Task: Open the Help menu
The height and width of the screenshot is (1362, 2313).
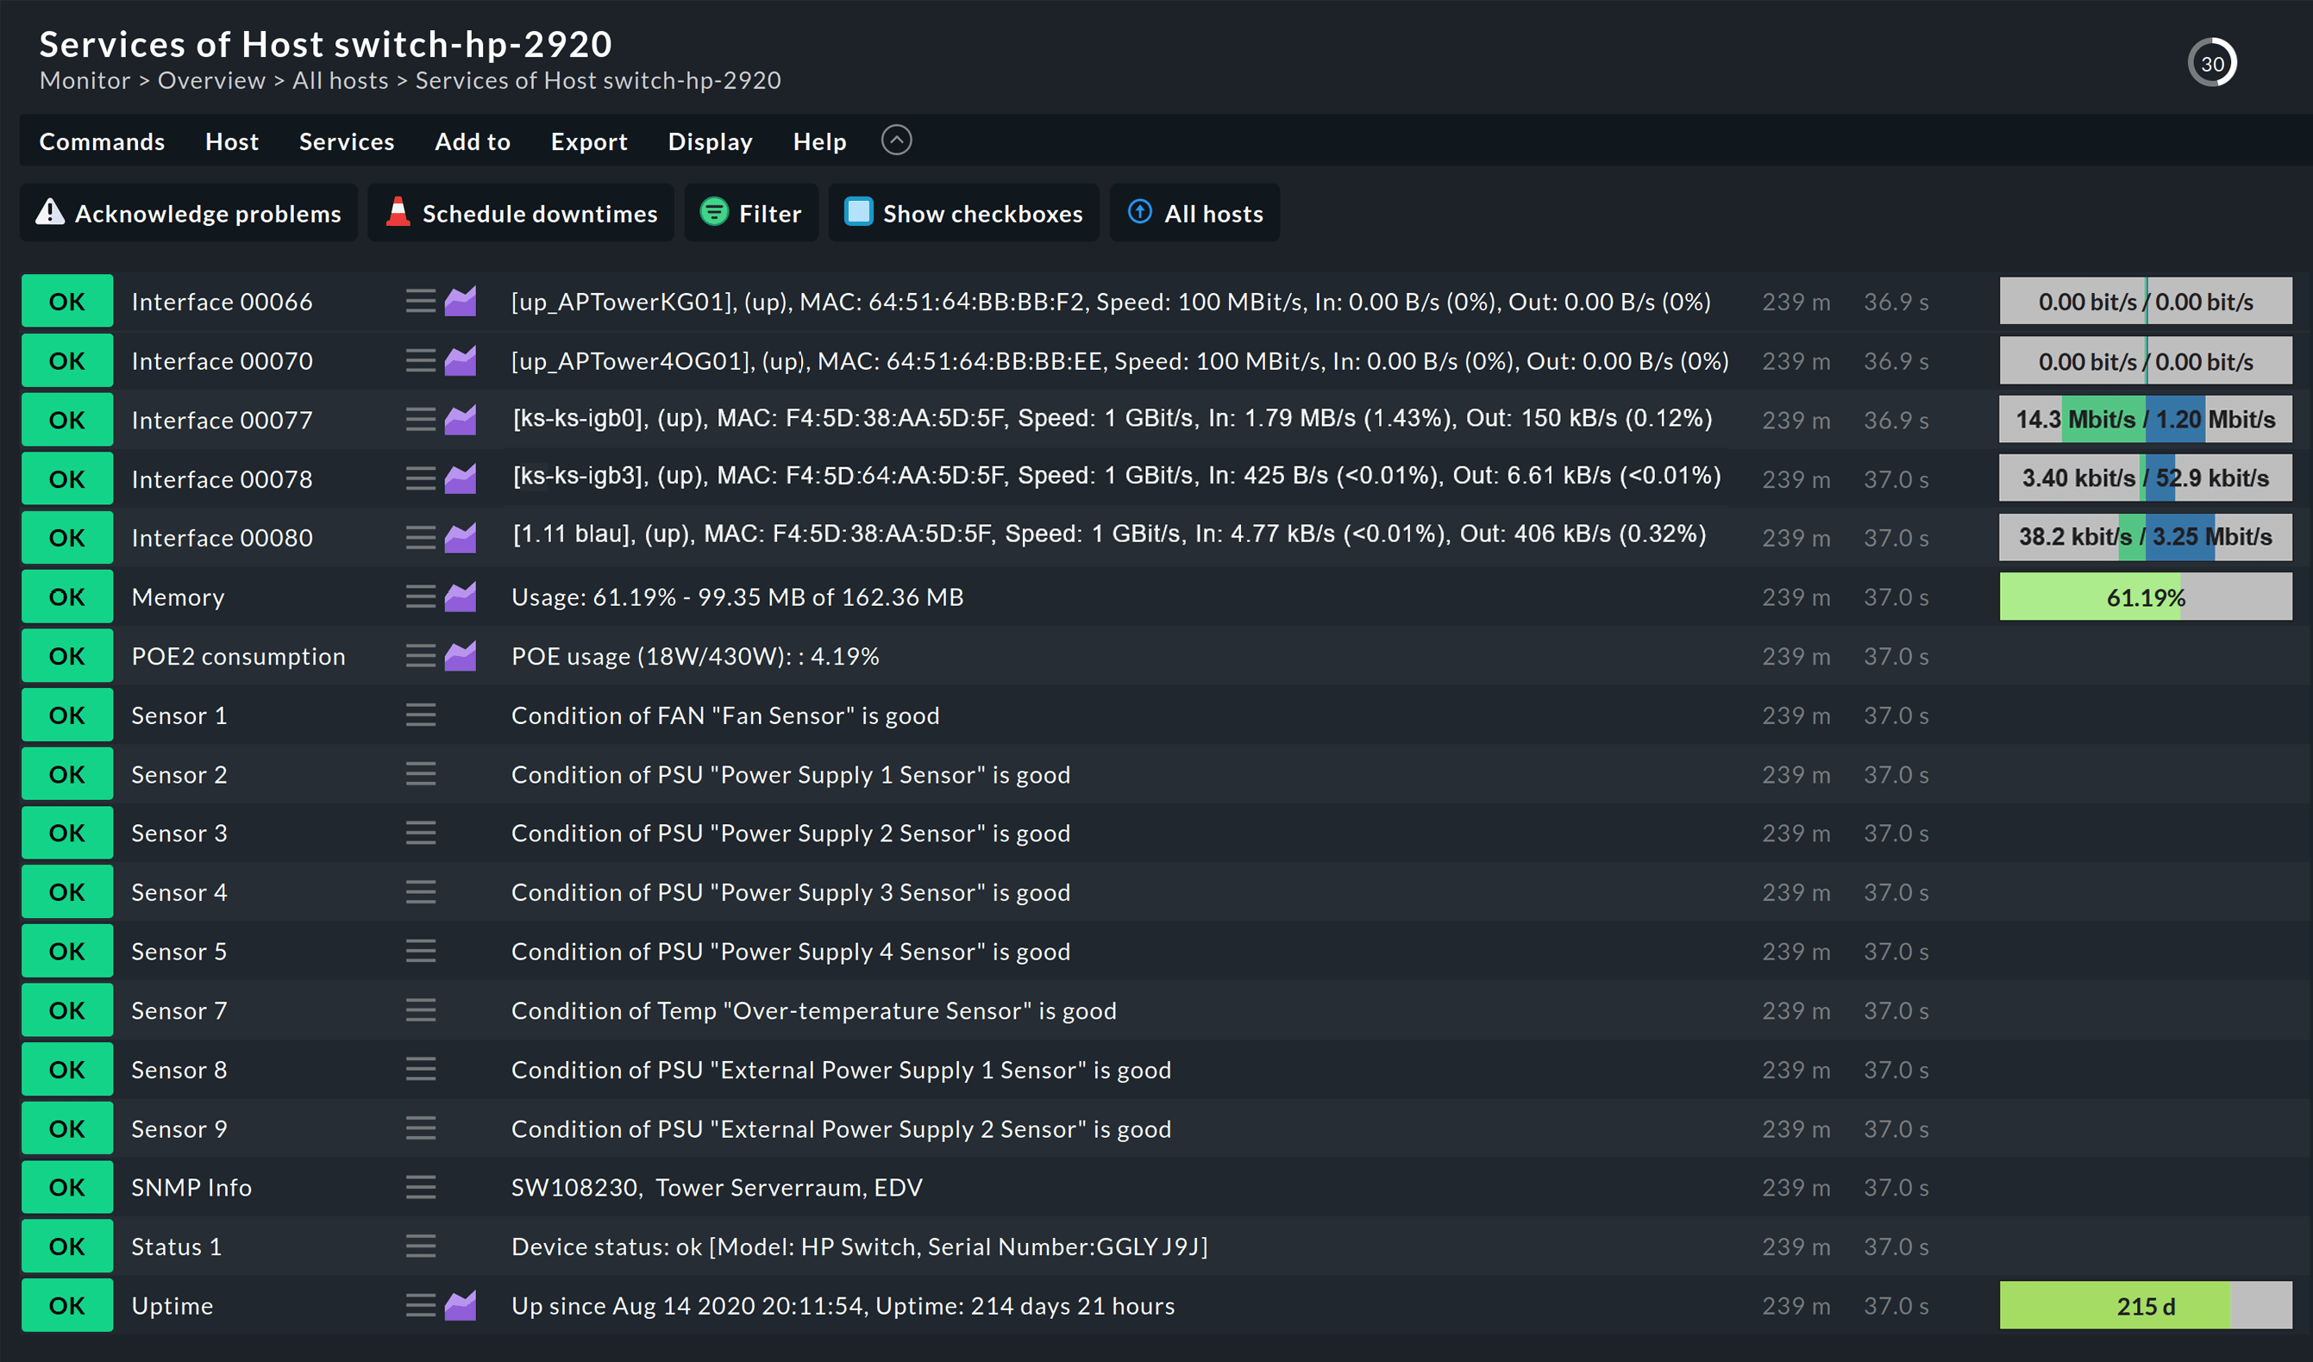Action: tap(819, 141)
